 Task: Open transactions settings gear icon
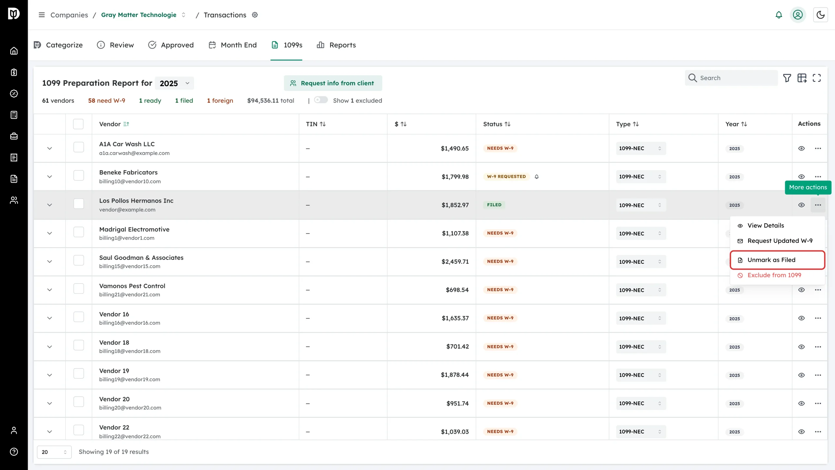pos(255,15)
